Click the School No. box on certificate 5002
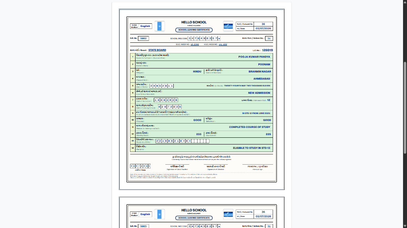 269,38
